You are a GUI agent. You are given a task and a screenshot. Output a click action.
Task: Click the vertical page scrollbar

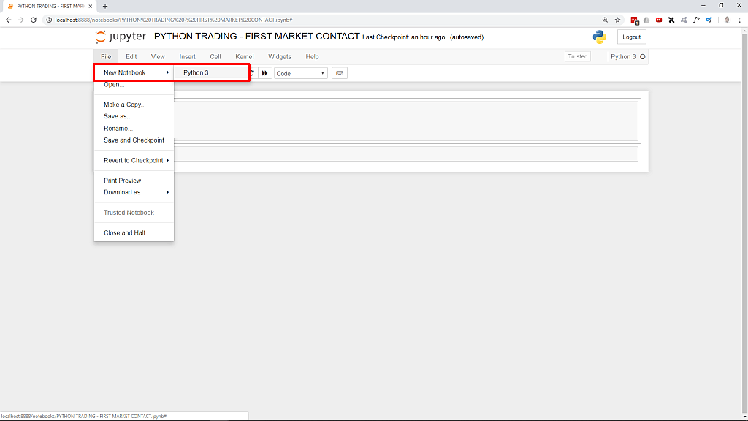[744, 224]
